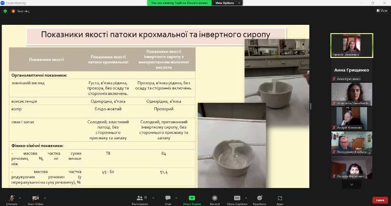The width and height of the screenshot is (391, 206).
Task: Click the red Recording indicator
Action: point(21,11)
